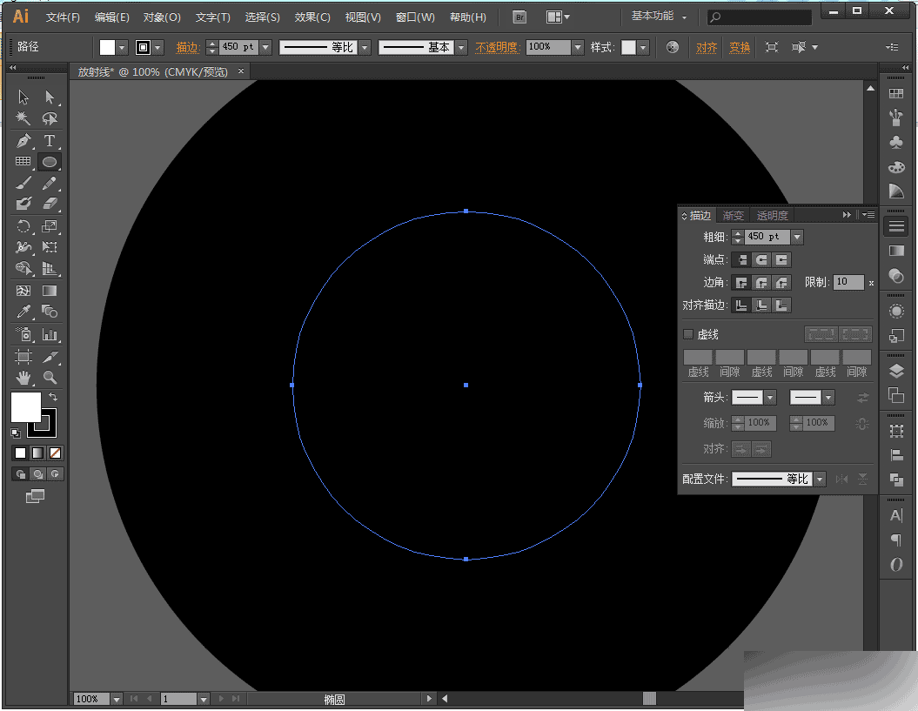Select the Lasso tool
Image resolution: width=918 pixels, height=711 pixels.
pos(50,118)
